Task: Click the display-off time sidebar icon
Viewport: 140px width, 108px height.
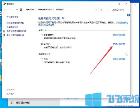Action: click(4, 31)
